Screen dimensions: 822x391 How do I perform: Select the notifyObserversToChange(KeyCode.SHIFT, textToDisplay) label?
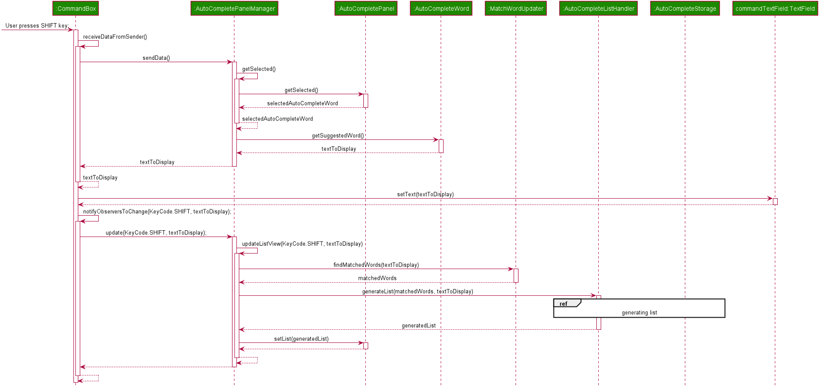(x=157, y=212)
